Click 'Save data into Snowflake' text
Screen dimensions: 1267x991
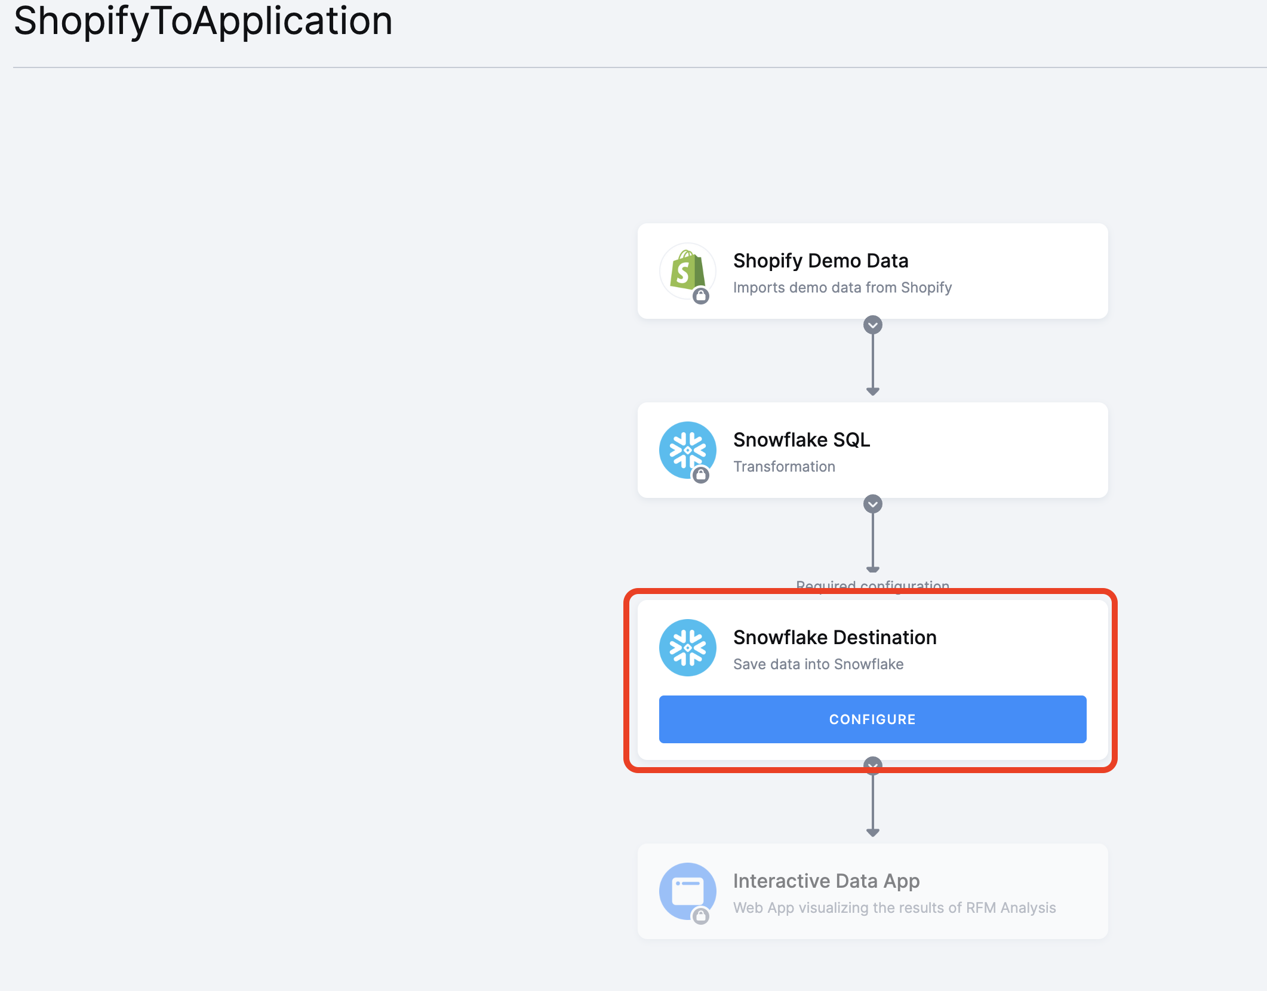[x=818, y=664]
